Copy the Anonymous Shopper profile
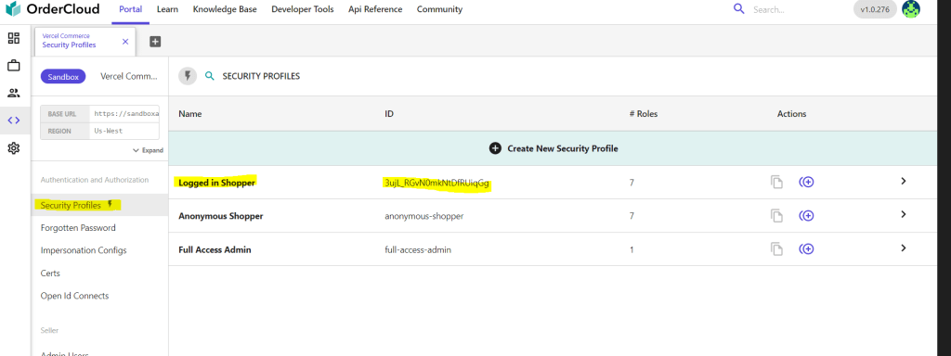This screenshot has width=951, height=356. (x=776, y=215)
